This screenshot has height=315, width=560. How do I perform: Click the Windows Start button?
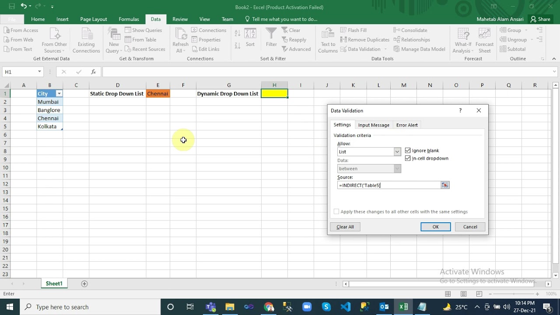coord(10,307)
